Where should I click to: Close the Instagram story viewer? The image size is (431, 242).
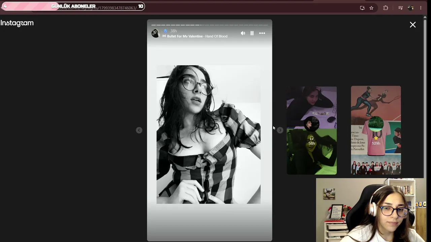coord(413,25)
